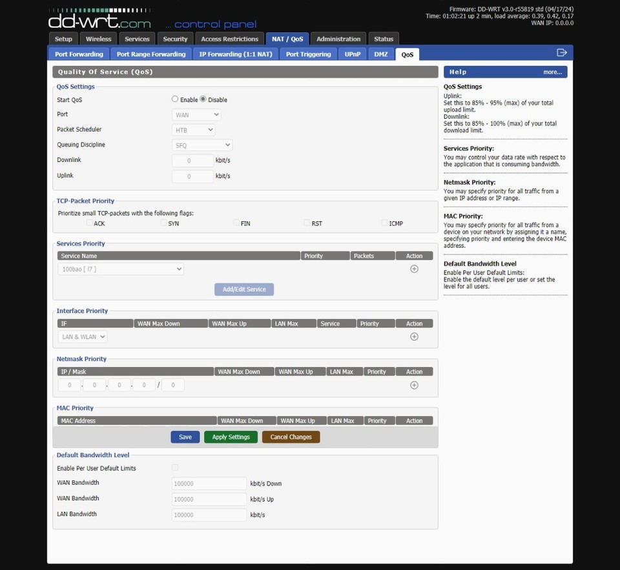This screenshot has height=570, width=620.
Task: Check the SYN flag checkbox
Action: [164, 223]
